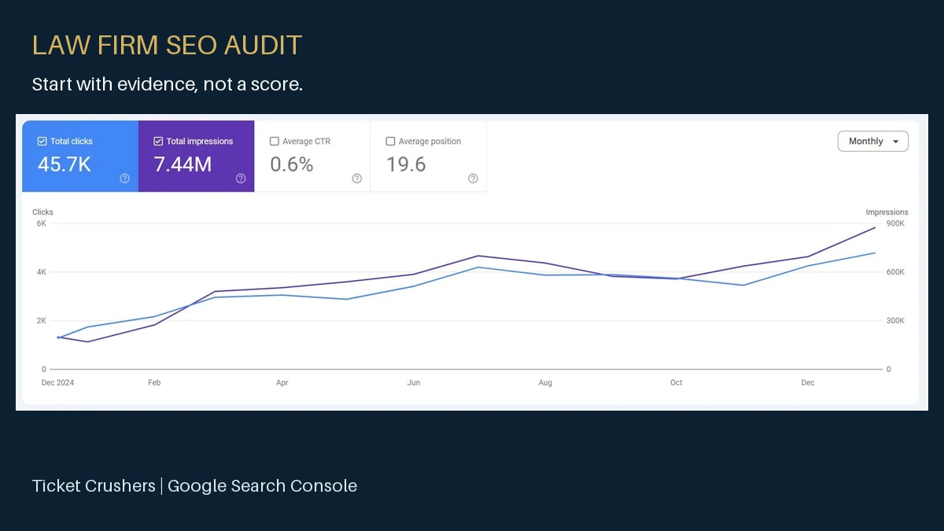Viewport: 944px width, 531px height.
Task: Click the 0.6% average CTR value
Action: [292, 164]
